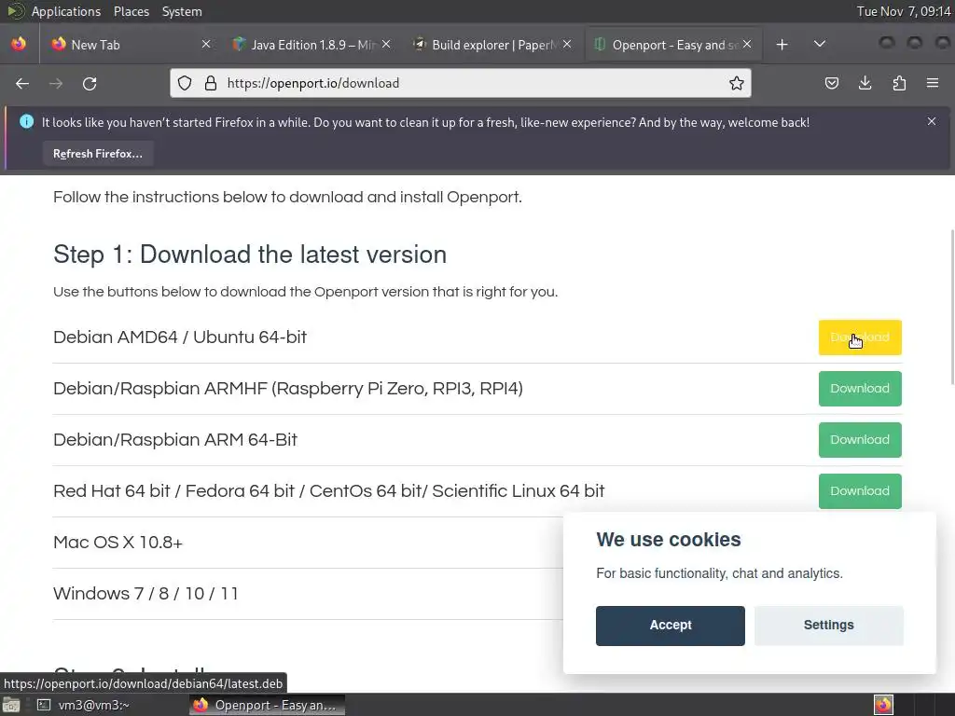Open the vm3@vm3 terminal taskbar item
955x716 pixels.
coord(83,705)
